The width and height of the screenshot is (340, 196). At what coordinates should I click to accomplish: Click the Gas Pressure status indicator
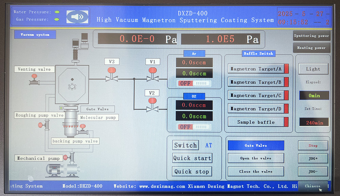click(57, 19)
